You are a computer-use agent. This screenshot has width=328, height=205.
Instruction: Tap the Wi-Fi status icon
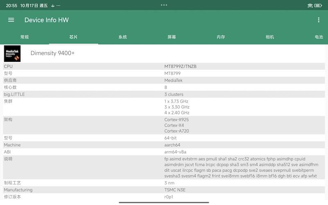[310, 5]
